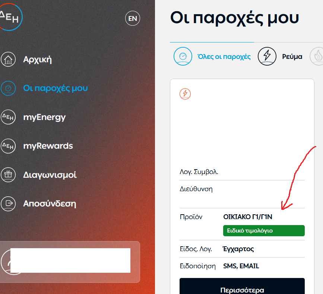323x294 pixels.
Task: Open the myRewards menu item
Action: 48,146
